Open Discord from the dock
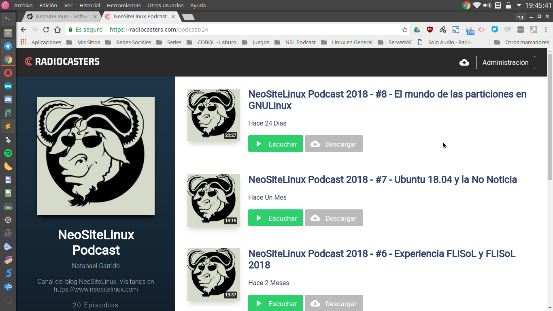Image resolution: width=553 pixels, height=311 pixels. coord(8,100)
